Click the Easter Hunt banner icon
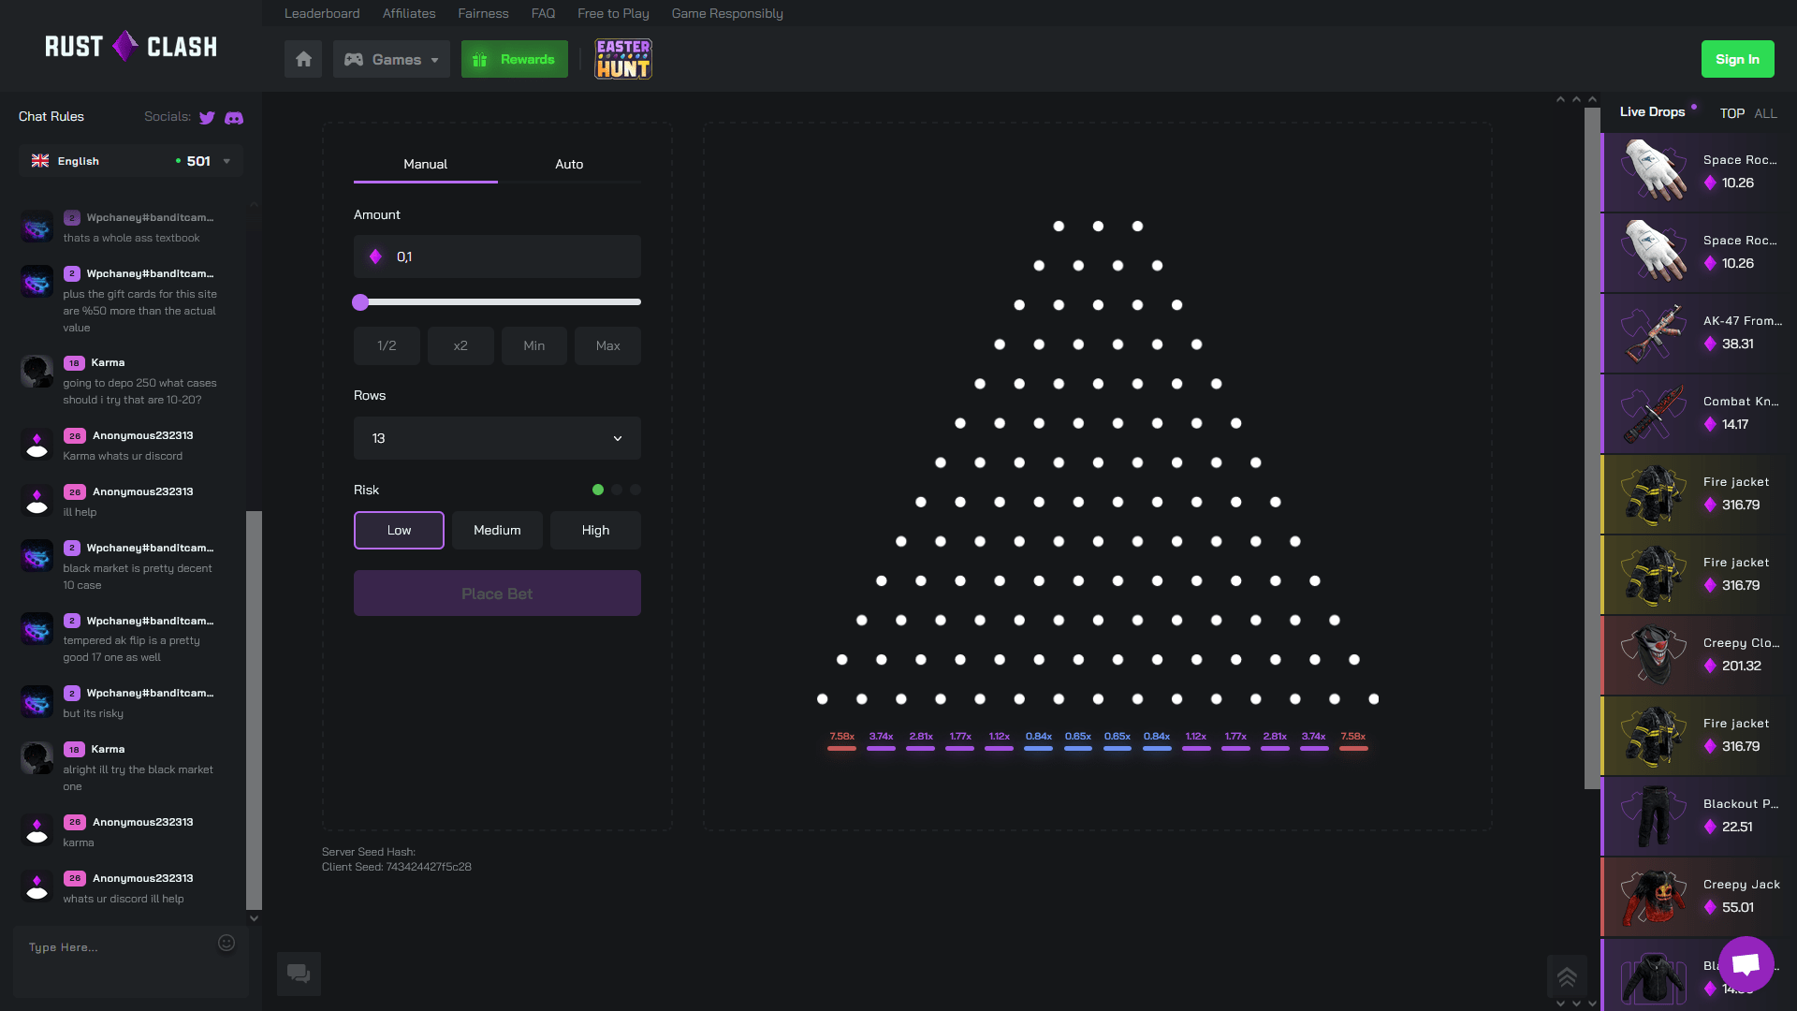The width and height of the screenshot is (1797, 1011). click(x=623, y=59)
